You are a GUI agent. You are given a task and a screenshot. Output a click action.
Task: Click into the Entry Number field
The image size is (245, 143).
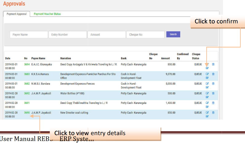pyautogui.click(x=68, y=35)
